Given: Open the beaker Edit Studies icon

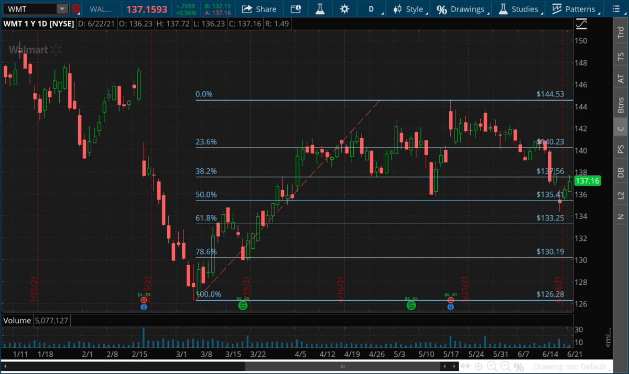Looking at the screenshot, I should (x=320, y=9).
